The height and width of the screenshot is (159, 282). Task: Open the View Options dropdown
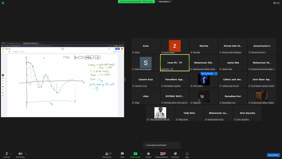pos(165,2)
